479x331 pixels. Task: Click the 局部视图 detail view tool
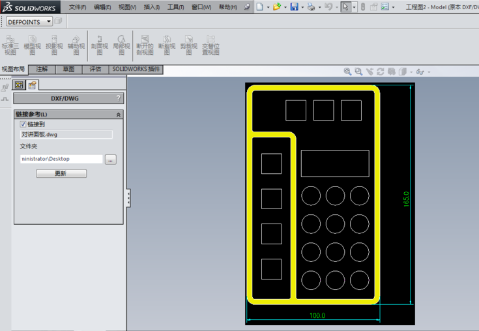[121, 45]
